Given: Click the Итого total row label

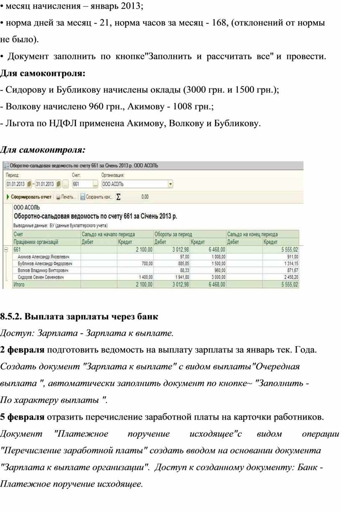Looking at the screenshot, I should coord(19,284).
